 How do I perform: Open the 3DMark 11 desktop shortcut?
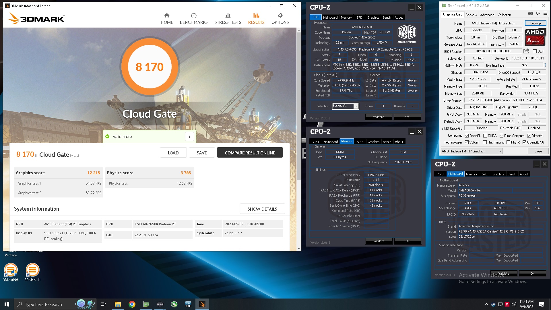(x=32, y=272)
